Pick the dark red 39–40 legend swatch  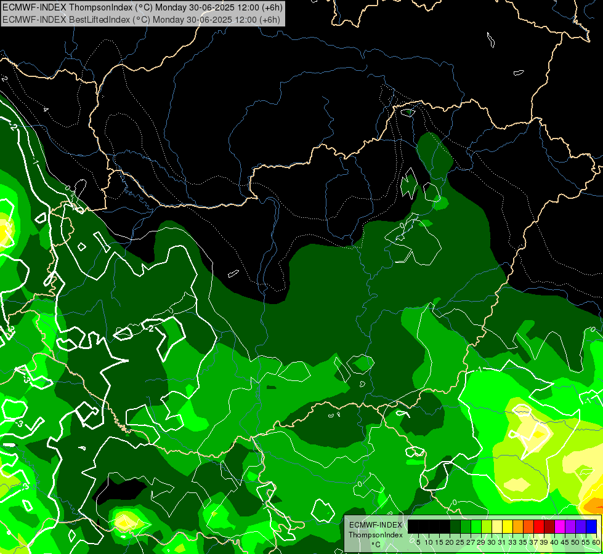point(549,526)
